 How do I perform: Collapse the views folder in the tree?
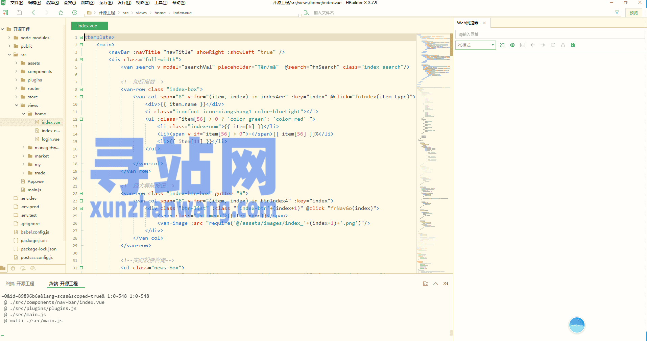pyautogui.click(x=17, y=105)
